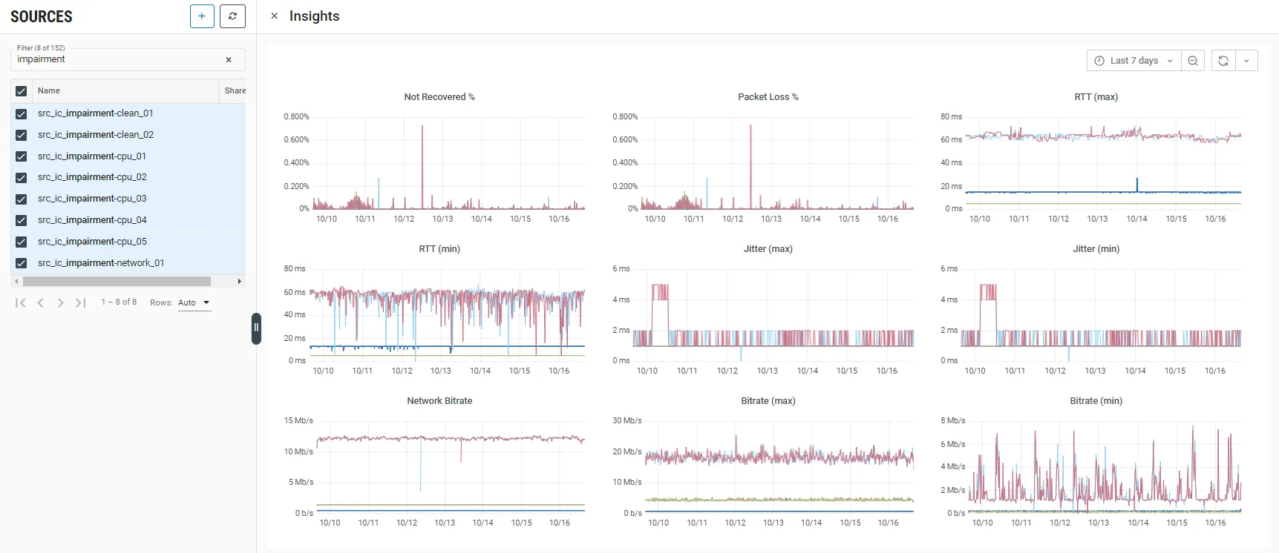Clear the impairment filter text
The height and width of the screenshot is (553, 1279).
[x=229, y=59]
